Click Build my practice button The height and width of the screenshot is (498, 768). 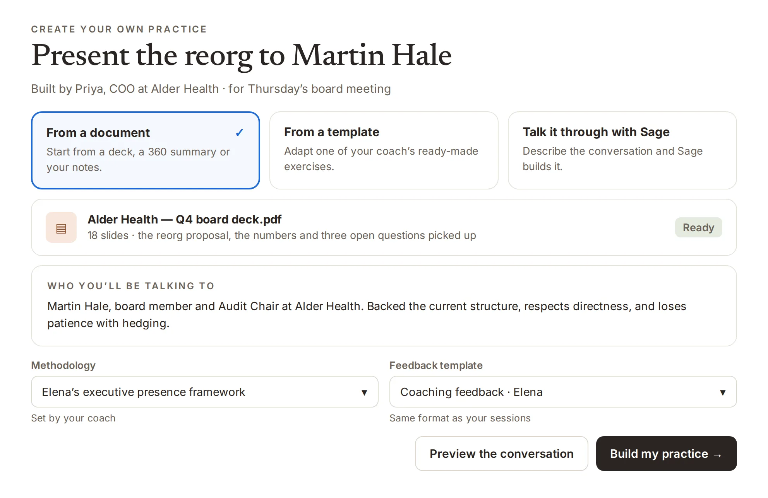coord(666,454)
